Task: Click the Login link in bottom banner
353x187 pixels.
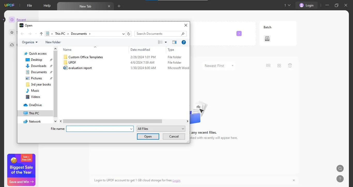Action: [177, 181]
